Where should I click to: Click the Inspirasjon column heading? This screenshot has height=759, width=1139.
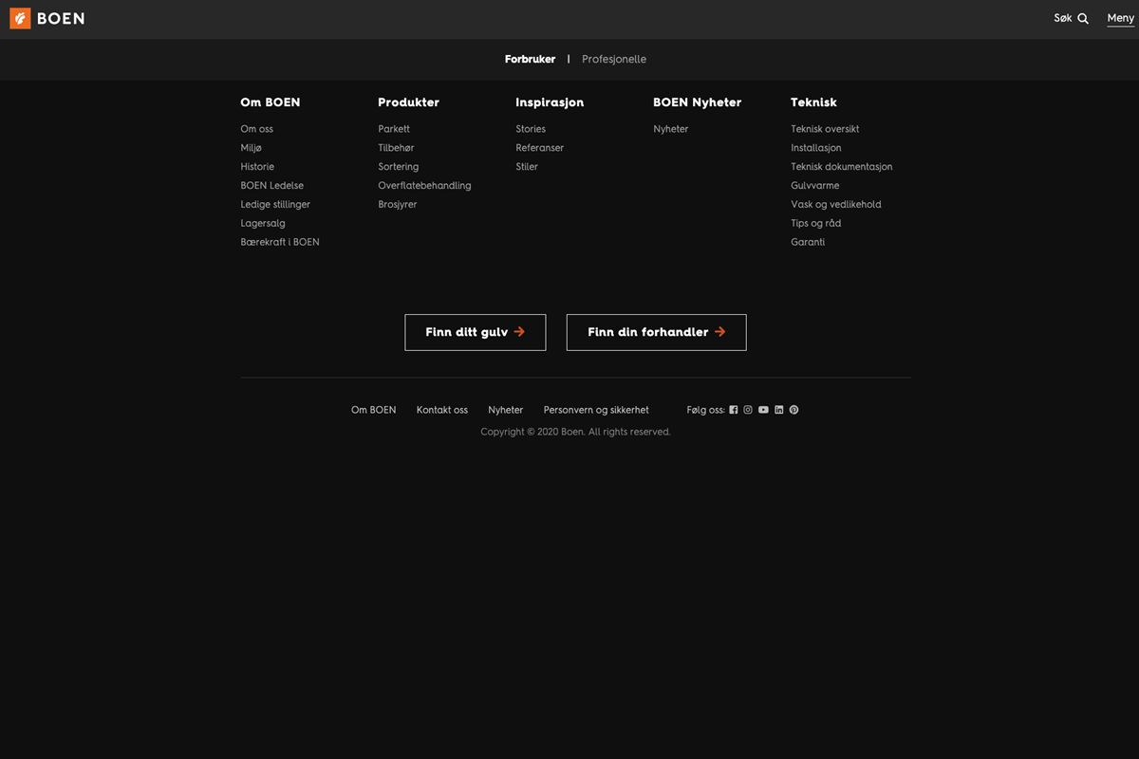point(550,102)
